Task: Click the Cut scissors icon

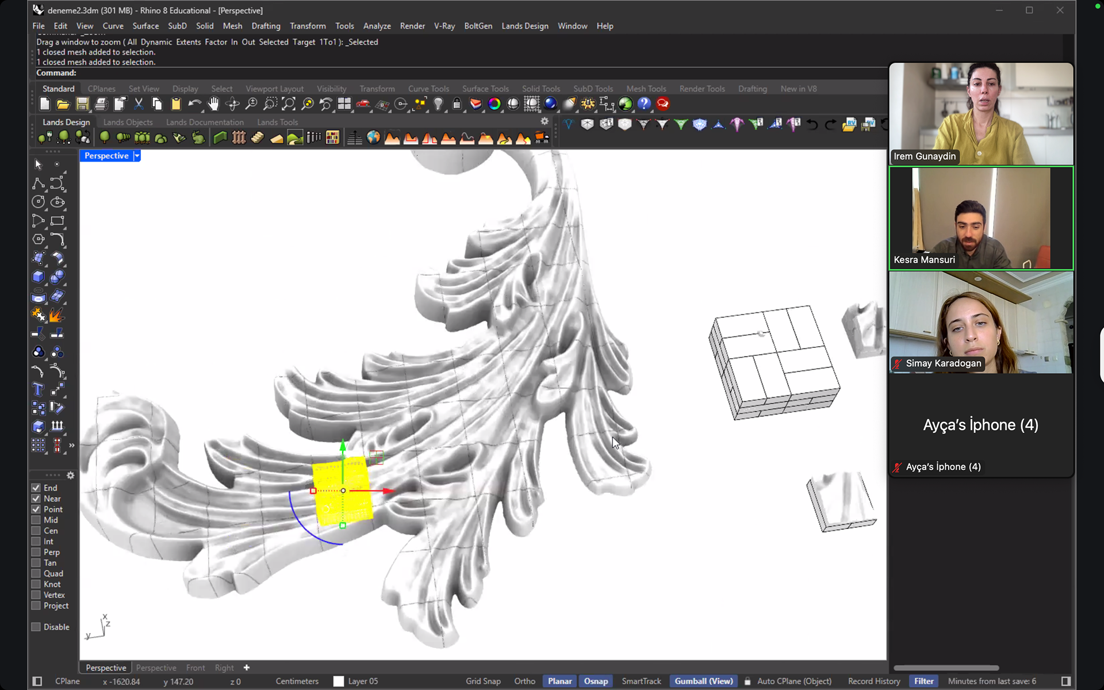Action: pyautogui.click(x=139, y=104)
